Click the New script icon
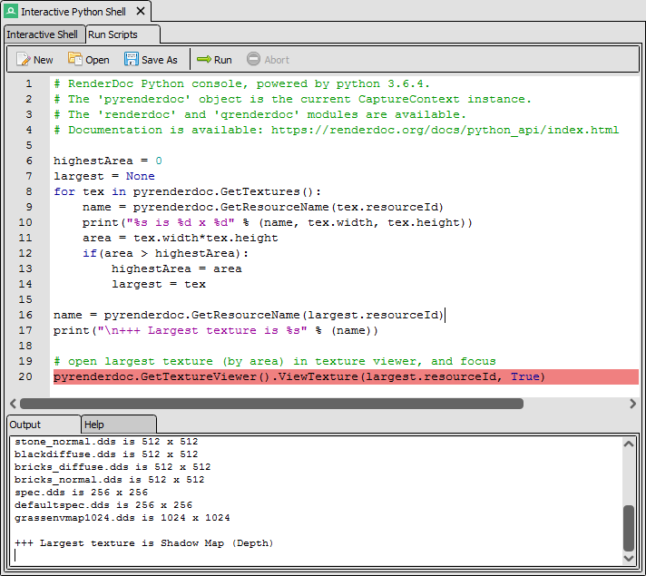Image resolution: width=646 pixels, height=576 pixels. 23,60
